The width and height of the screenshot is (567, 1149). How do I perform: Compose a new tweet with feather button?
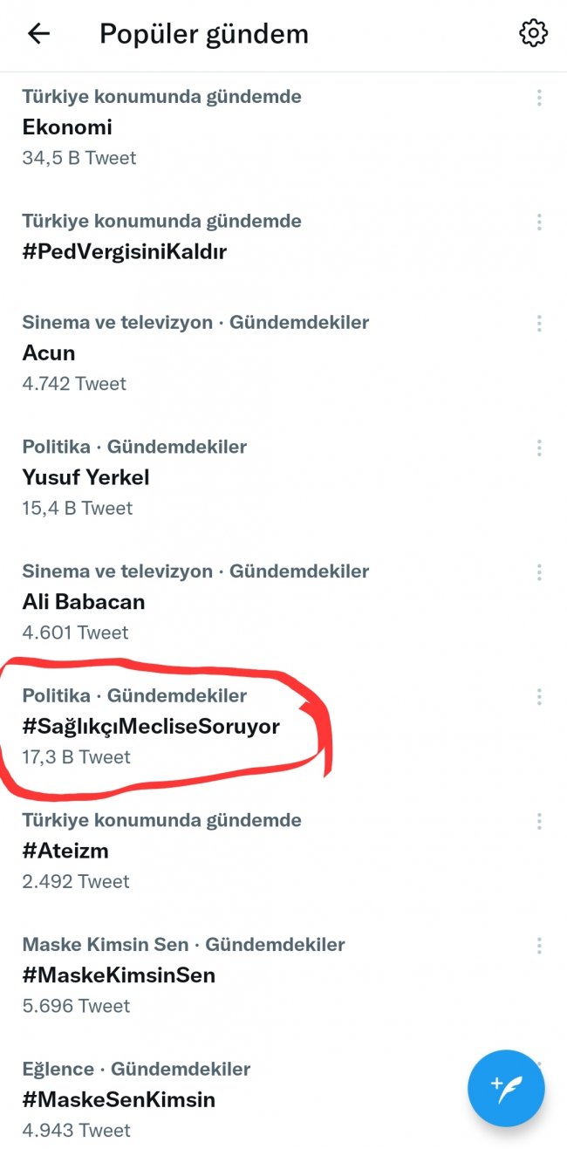(506, 1088)
